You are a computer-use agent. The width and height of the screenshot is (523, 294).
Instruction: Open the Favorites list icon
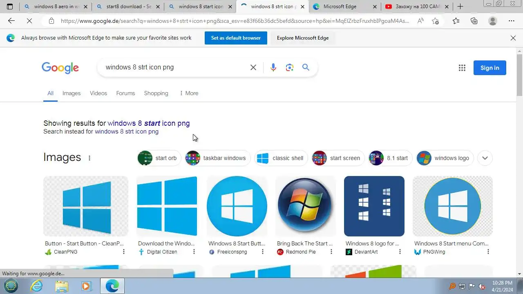456,21
